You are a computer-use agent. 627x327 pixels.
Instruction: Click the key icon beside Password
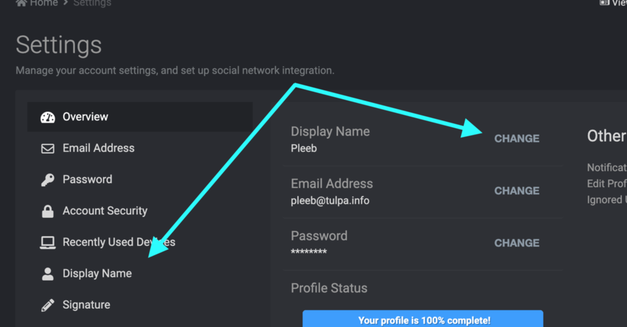pyautogui.click(x=48, y=180)
